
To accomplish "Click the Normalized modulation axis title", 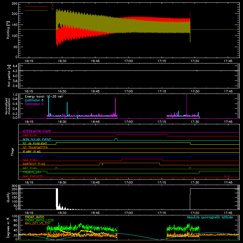I will click(x=8, y=106).
